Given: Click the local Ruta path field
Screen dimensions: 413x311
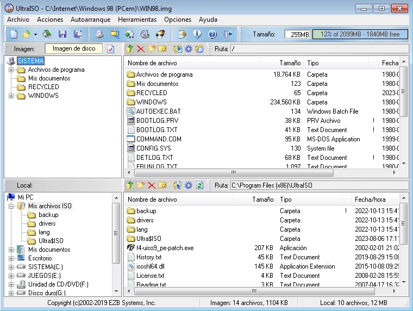Looking at the screenshot, I should pos(319,185).
